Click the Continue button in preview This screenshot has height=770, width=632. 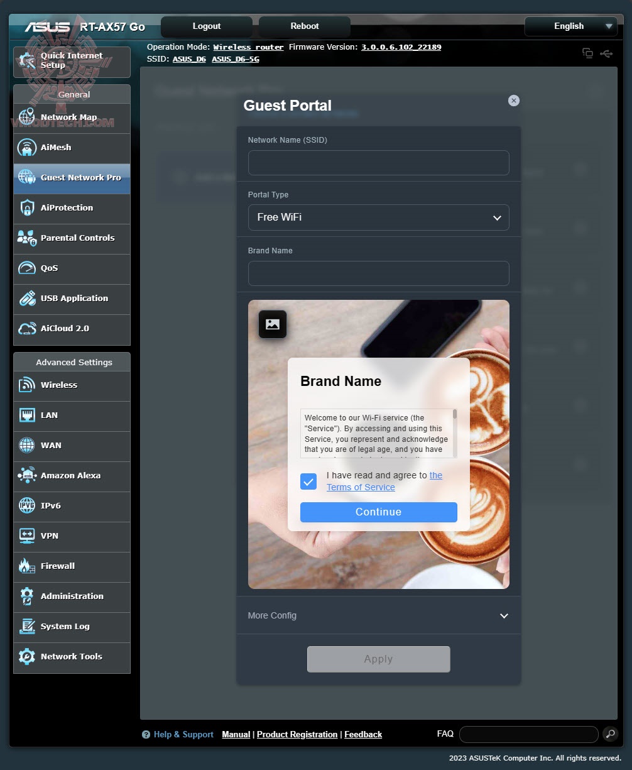379,512
